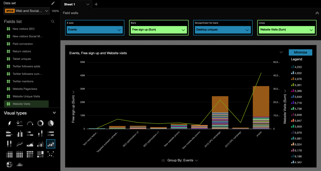321x171 pixels.
Task: Select the AutoGraph lightning bolt visual type
Action: tap(9, 123)
